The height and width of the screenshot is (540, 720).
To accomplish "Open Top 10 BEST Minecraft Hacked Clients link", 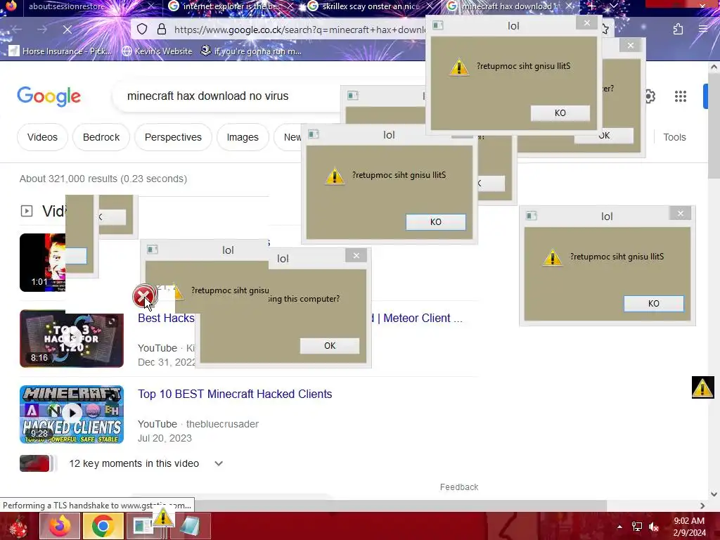I will click(235, 394).
